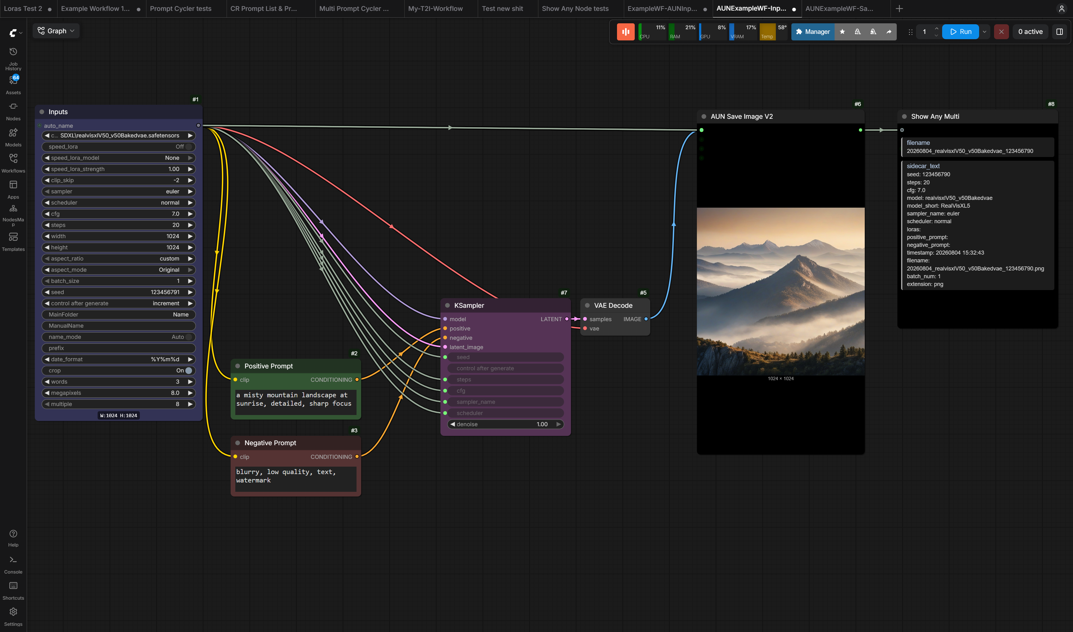Image resolution: width=1073 pixels, height=632 pixels.
Task: Click the Run button
Action: tap(960, 31)
